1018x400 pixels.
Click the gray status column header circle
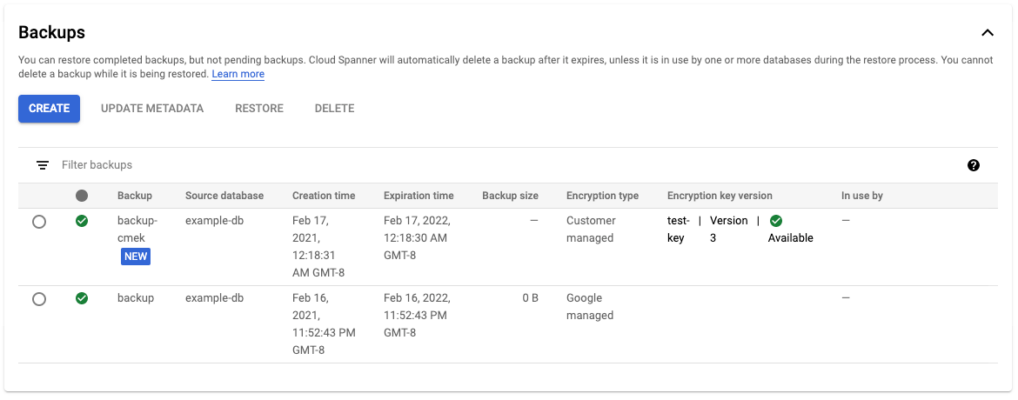click(82, 196)
